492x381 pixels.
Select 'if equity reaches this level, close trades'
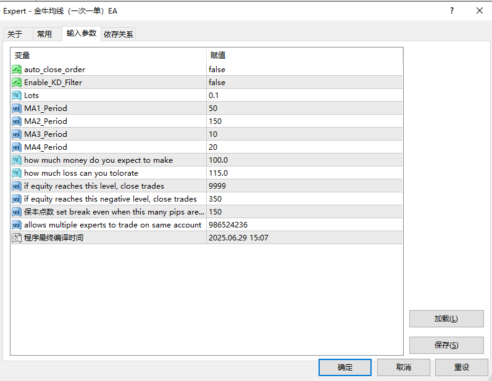(x=94, y=186)
